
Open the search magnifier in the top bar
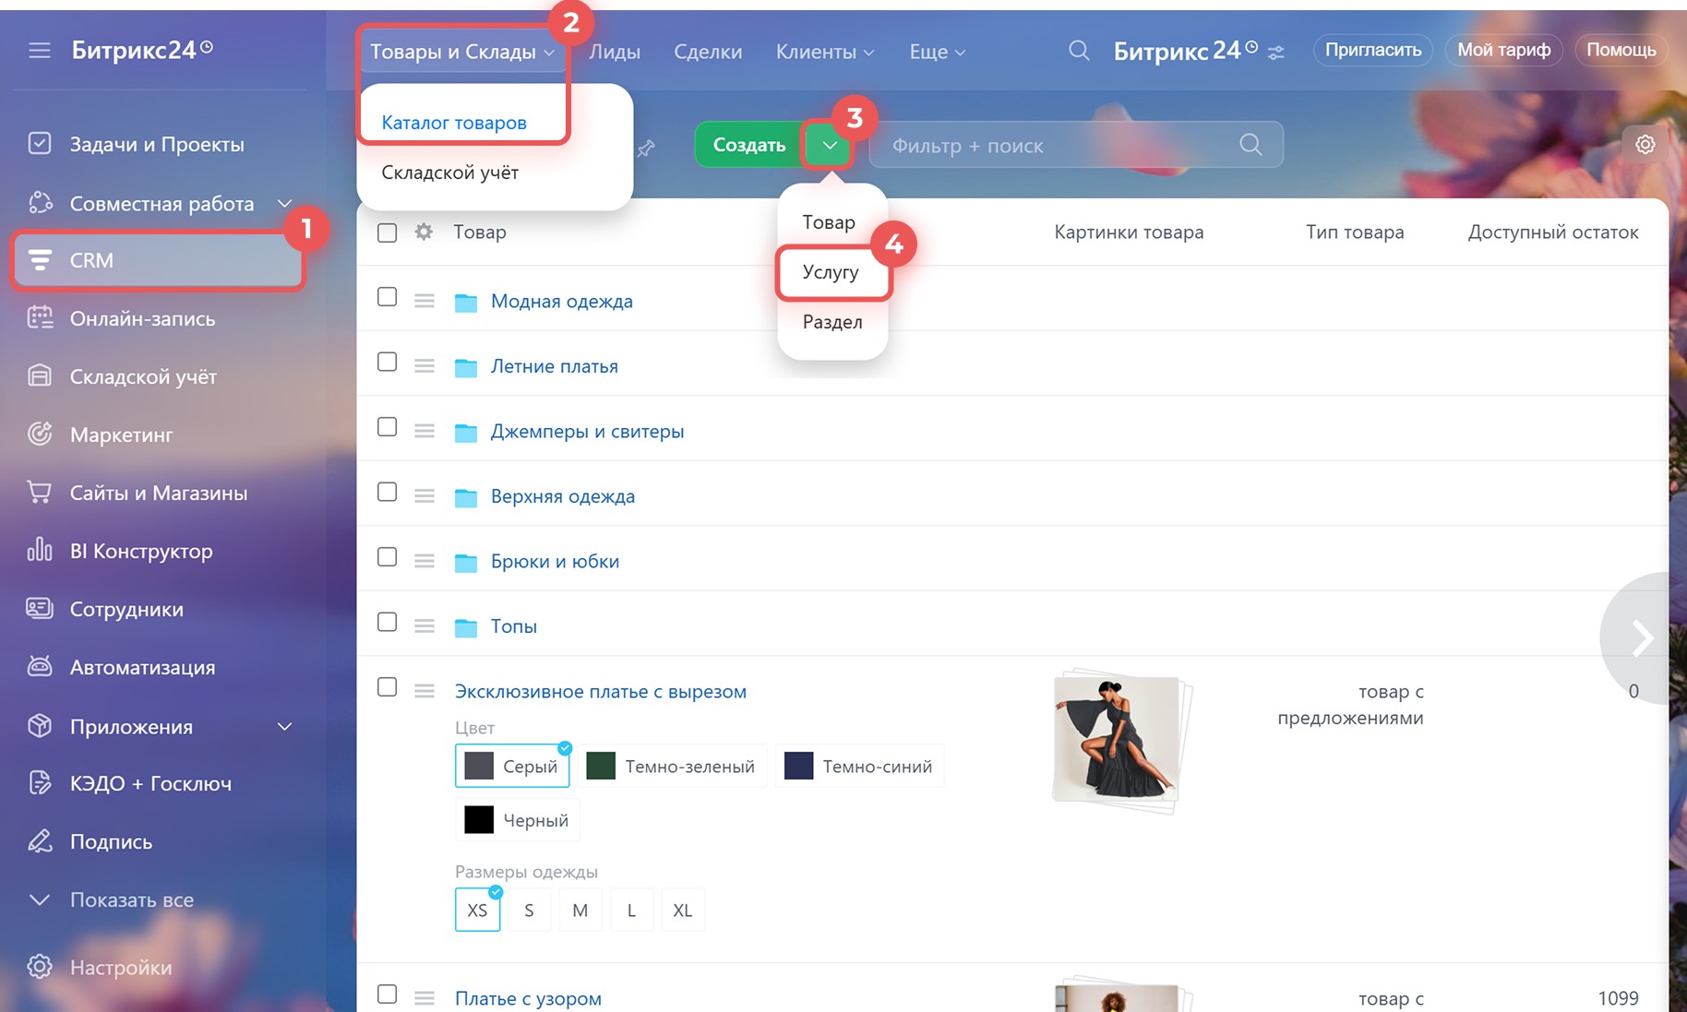pyautogui.click(x=1078, y=51)
